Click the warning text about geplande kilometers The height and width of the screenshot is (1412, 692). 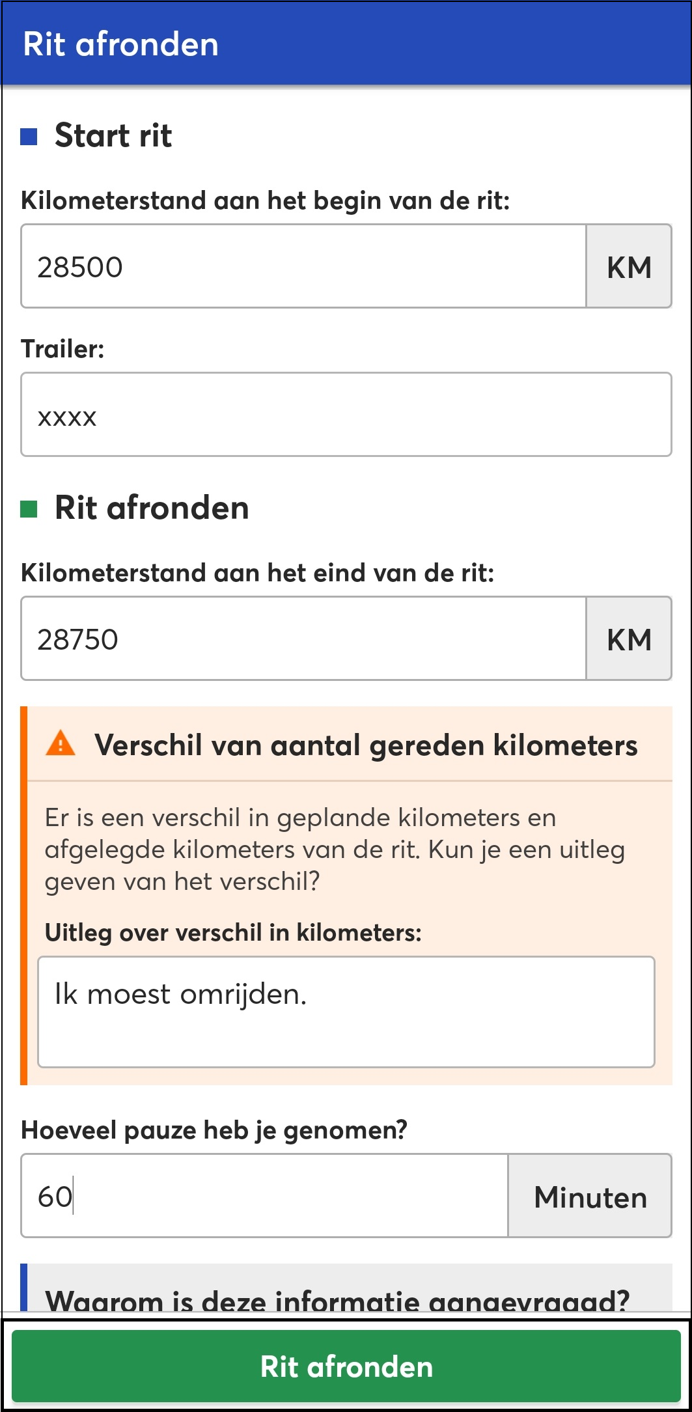[x=335, y=849]
